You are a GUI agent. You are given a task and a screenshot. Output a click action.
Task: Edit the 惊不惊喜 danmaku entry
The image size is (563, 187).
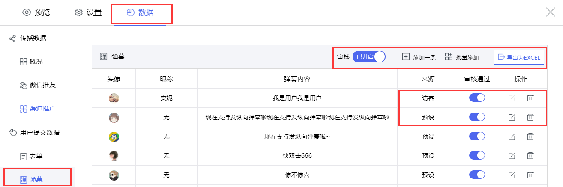(x=511, y=175)
